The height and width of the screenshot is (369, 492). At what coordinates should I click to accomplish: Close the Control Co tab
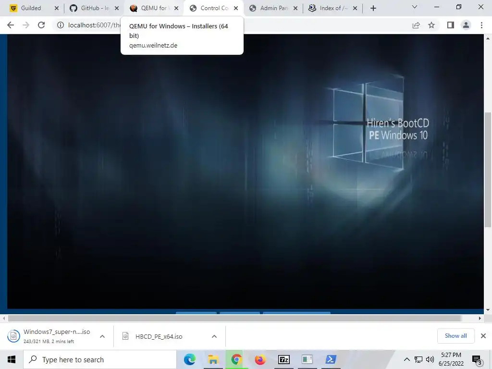click(236, 8)
